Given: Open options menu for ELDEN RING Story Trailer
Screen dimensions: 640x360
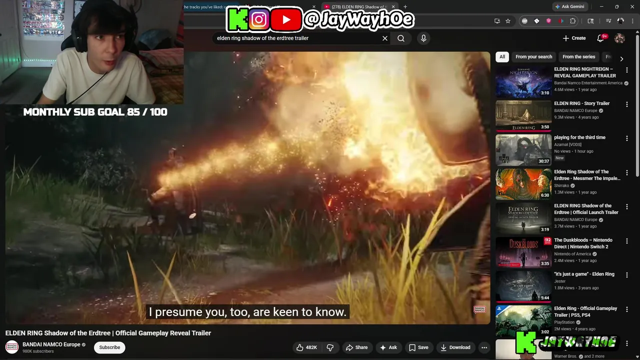Looking at the screenshot, I should coord(627,104).
